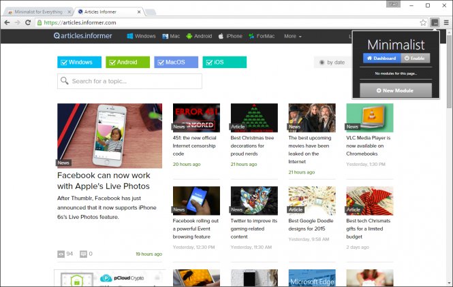
Task: Click the address bar URL
Action: (80, 22)
